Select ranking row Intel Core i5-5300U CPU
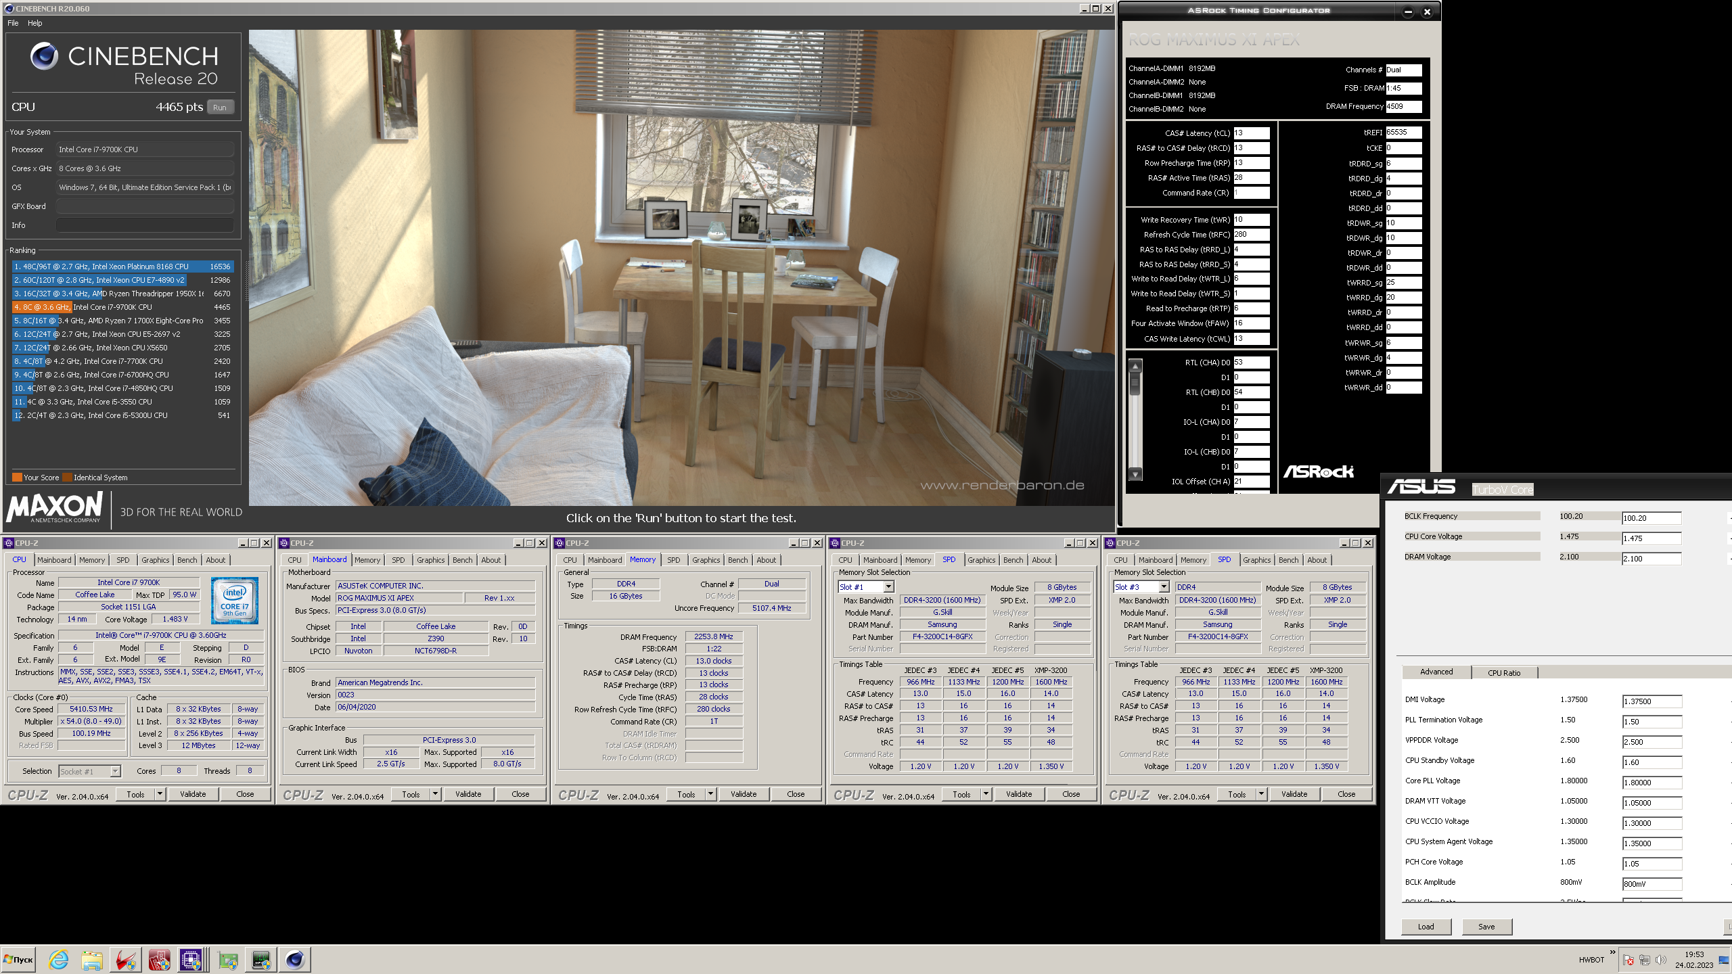The image size is (1732, 974). point(122,415)
